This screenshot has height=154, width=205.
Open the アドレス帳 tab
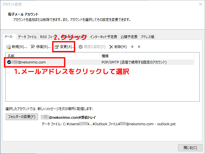point(147,37)
